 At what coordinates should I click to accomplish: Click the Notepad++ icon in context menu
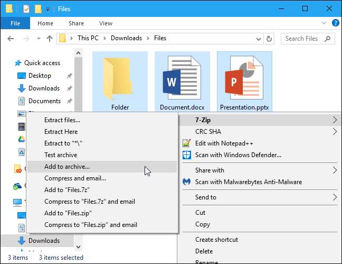186,143
